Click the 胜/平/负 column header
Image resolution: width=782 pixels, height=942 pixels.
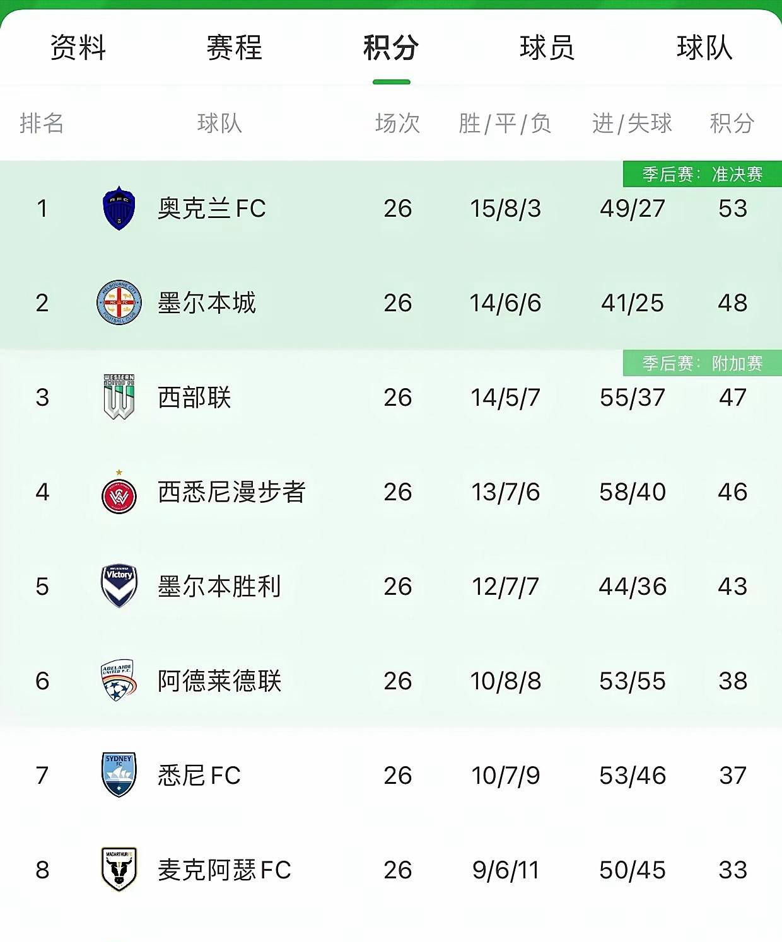coord(505,124)
